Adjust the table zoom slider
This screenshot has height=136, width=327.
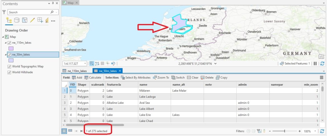285,131
